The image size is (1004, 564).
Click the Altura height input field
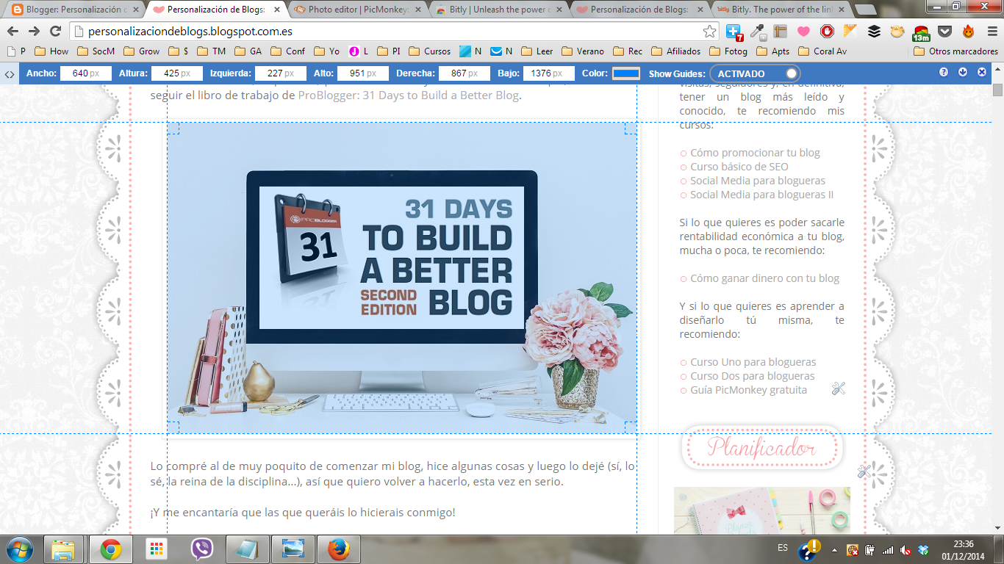[x=177, y=73]
